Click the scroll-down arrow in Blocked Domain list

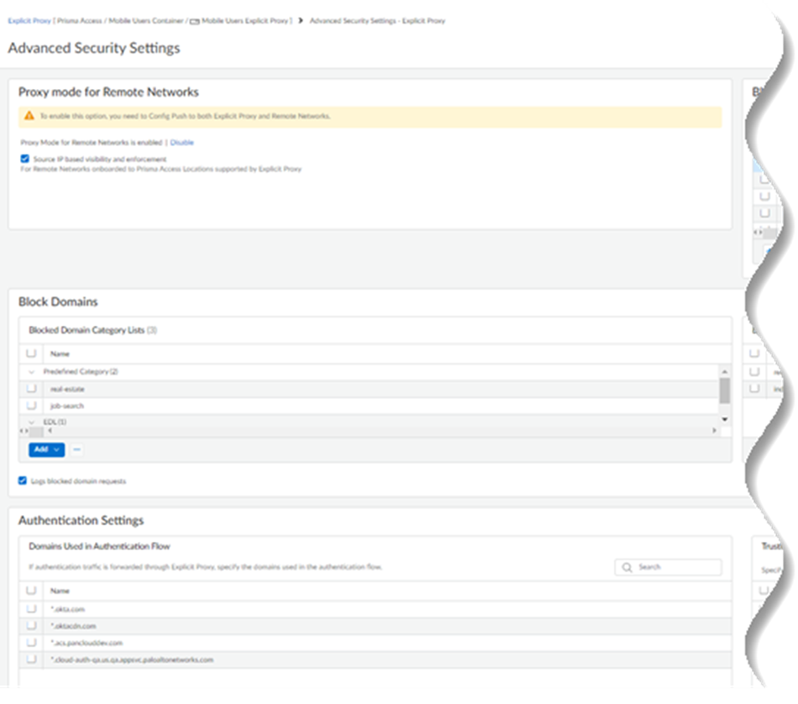(724, 418)
